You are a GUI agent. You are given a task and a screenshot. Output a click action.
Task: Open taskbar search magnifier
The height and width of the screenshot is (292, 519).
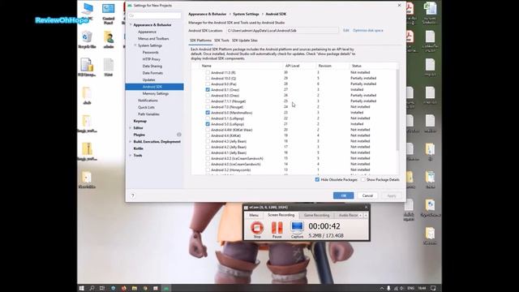click(x=92, y=289)
